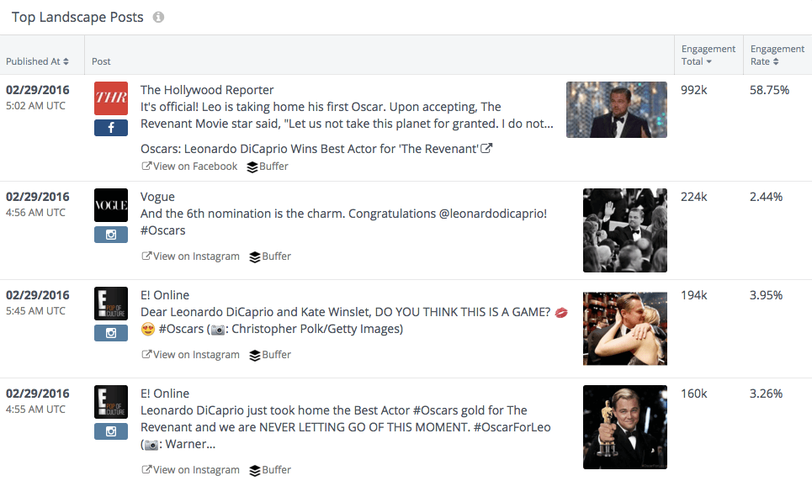Open Vogue post black-and-white thumbnail
812x481 pixels.
[x=625, y=230]
